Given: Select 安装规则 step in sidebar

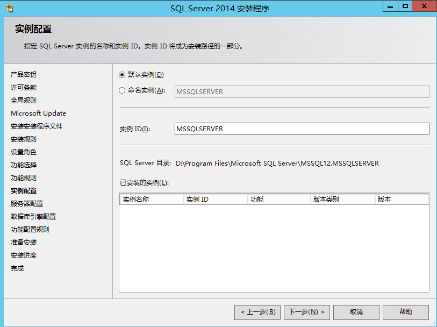Looking at the screenshot, I should [24, 139].
